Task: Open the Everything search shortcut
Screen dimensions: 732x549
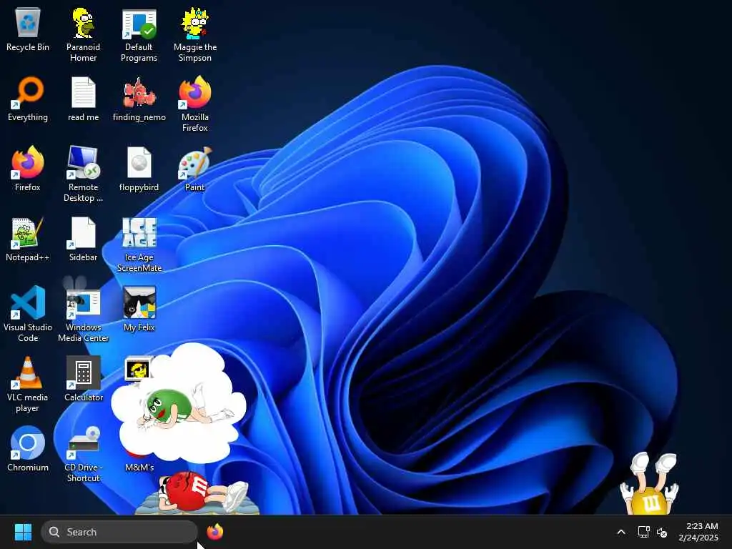Action: (28, 92)
